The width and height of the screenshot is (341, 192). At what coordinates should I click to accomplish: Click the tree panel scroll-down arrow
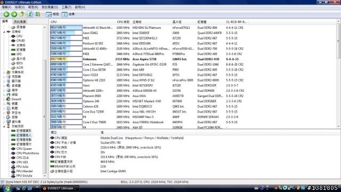[45, 176]
